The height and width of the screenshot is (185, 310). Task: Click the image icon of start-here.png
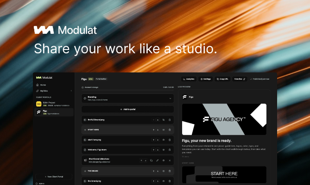(x=85, y=140)
